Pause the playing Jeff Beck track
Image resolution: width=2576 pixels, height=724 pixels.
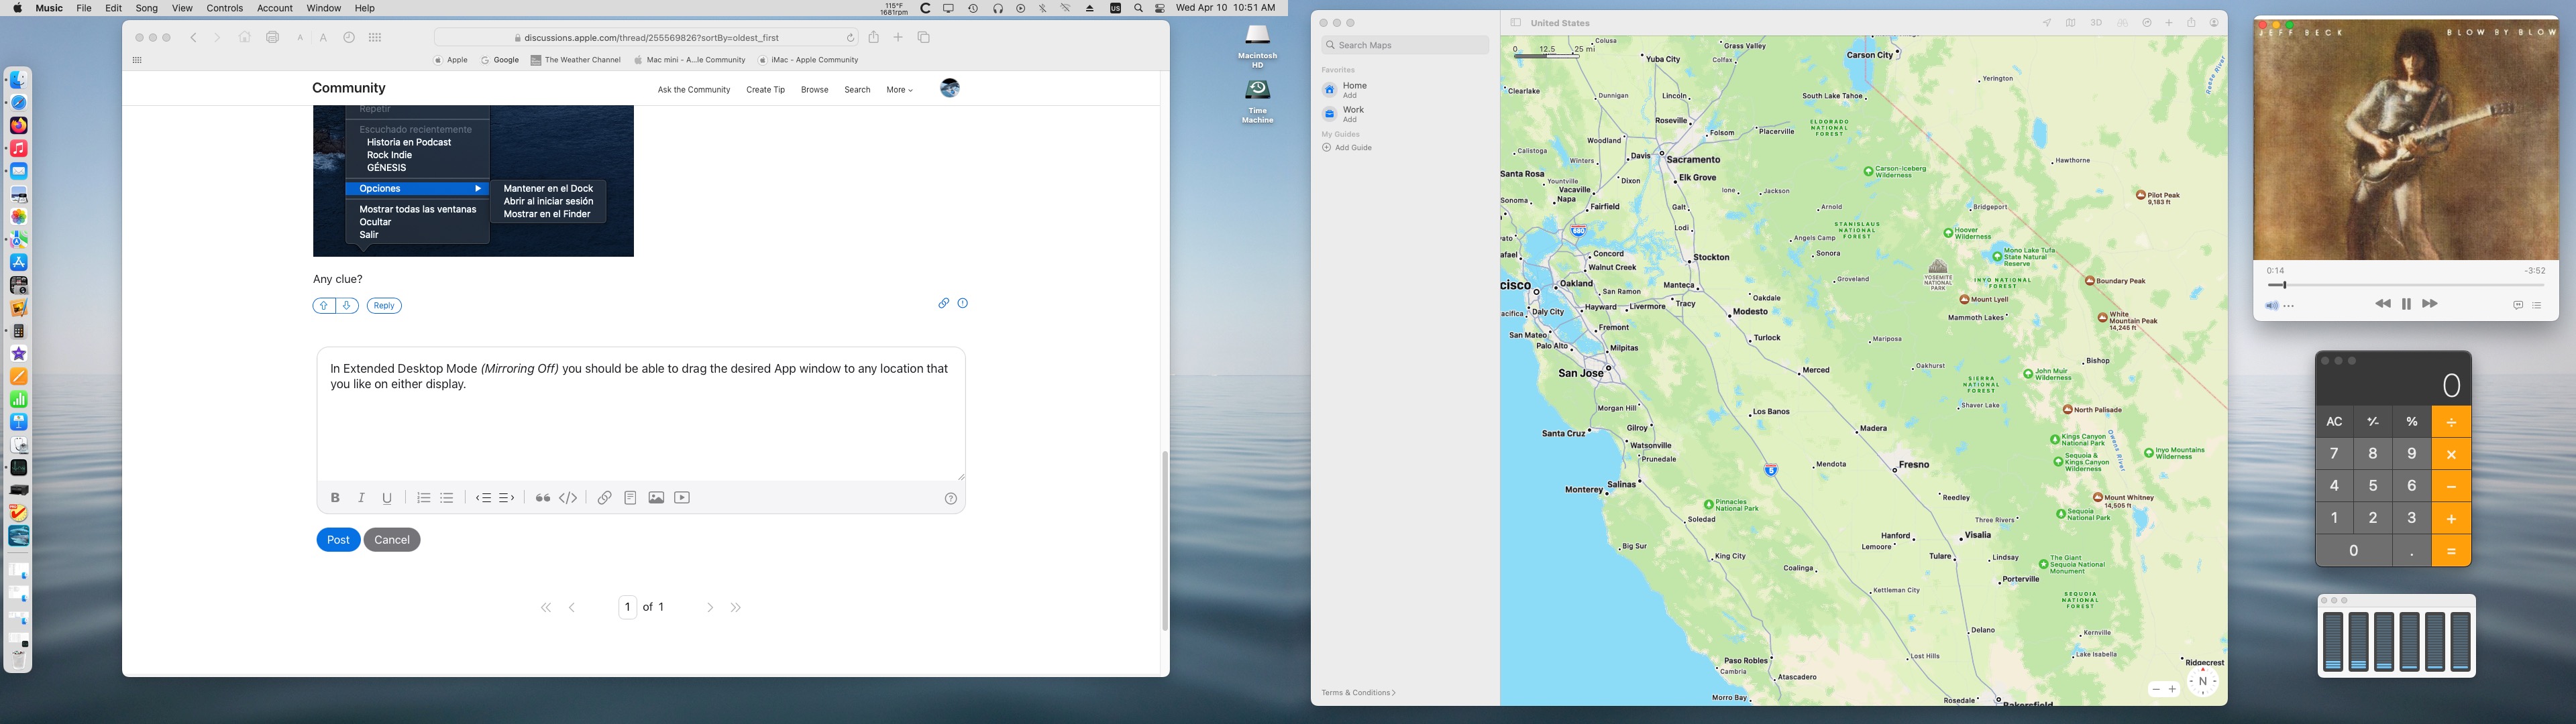pyautogui.click(x=2406, y=304)
